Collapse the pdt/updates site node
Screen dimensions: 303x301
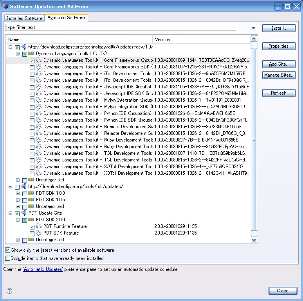pos(11,186)
